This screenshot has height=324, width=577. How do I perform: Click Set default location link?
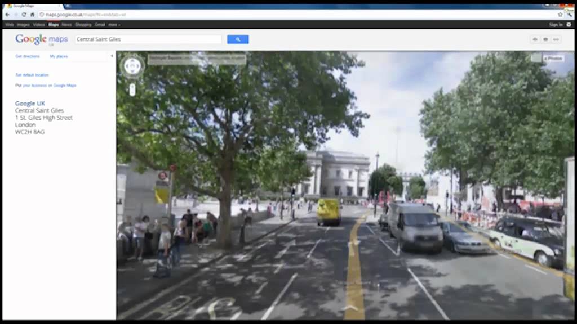[x=32, y=75]
